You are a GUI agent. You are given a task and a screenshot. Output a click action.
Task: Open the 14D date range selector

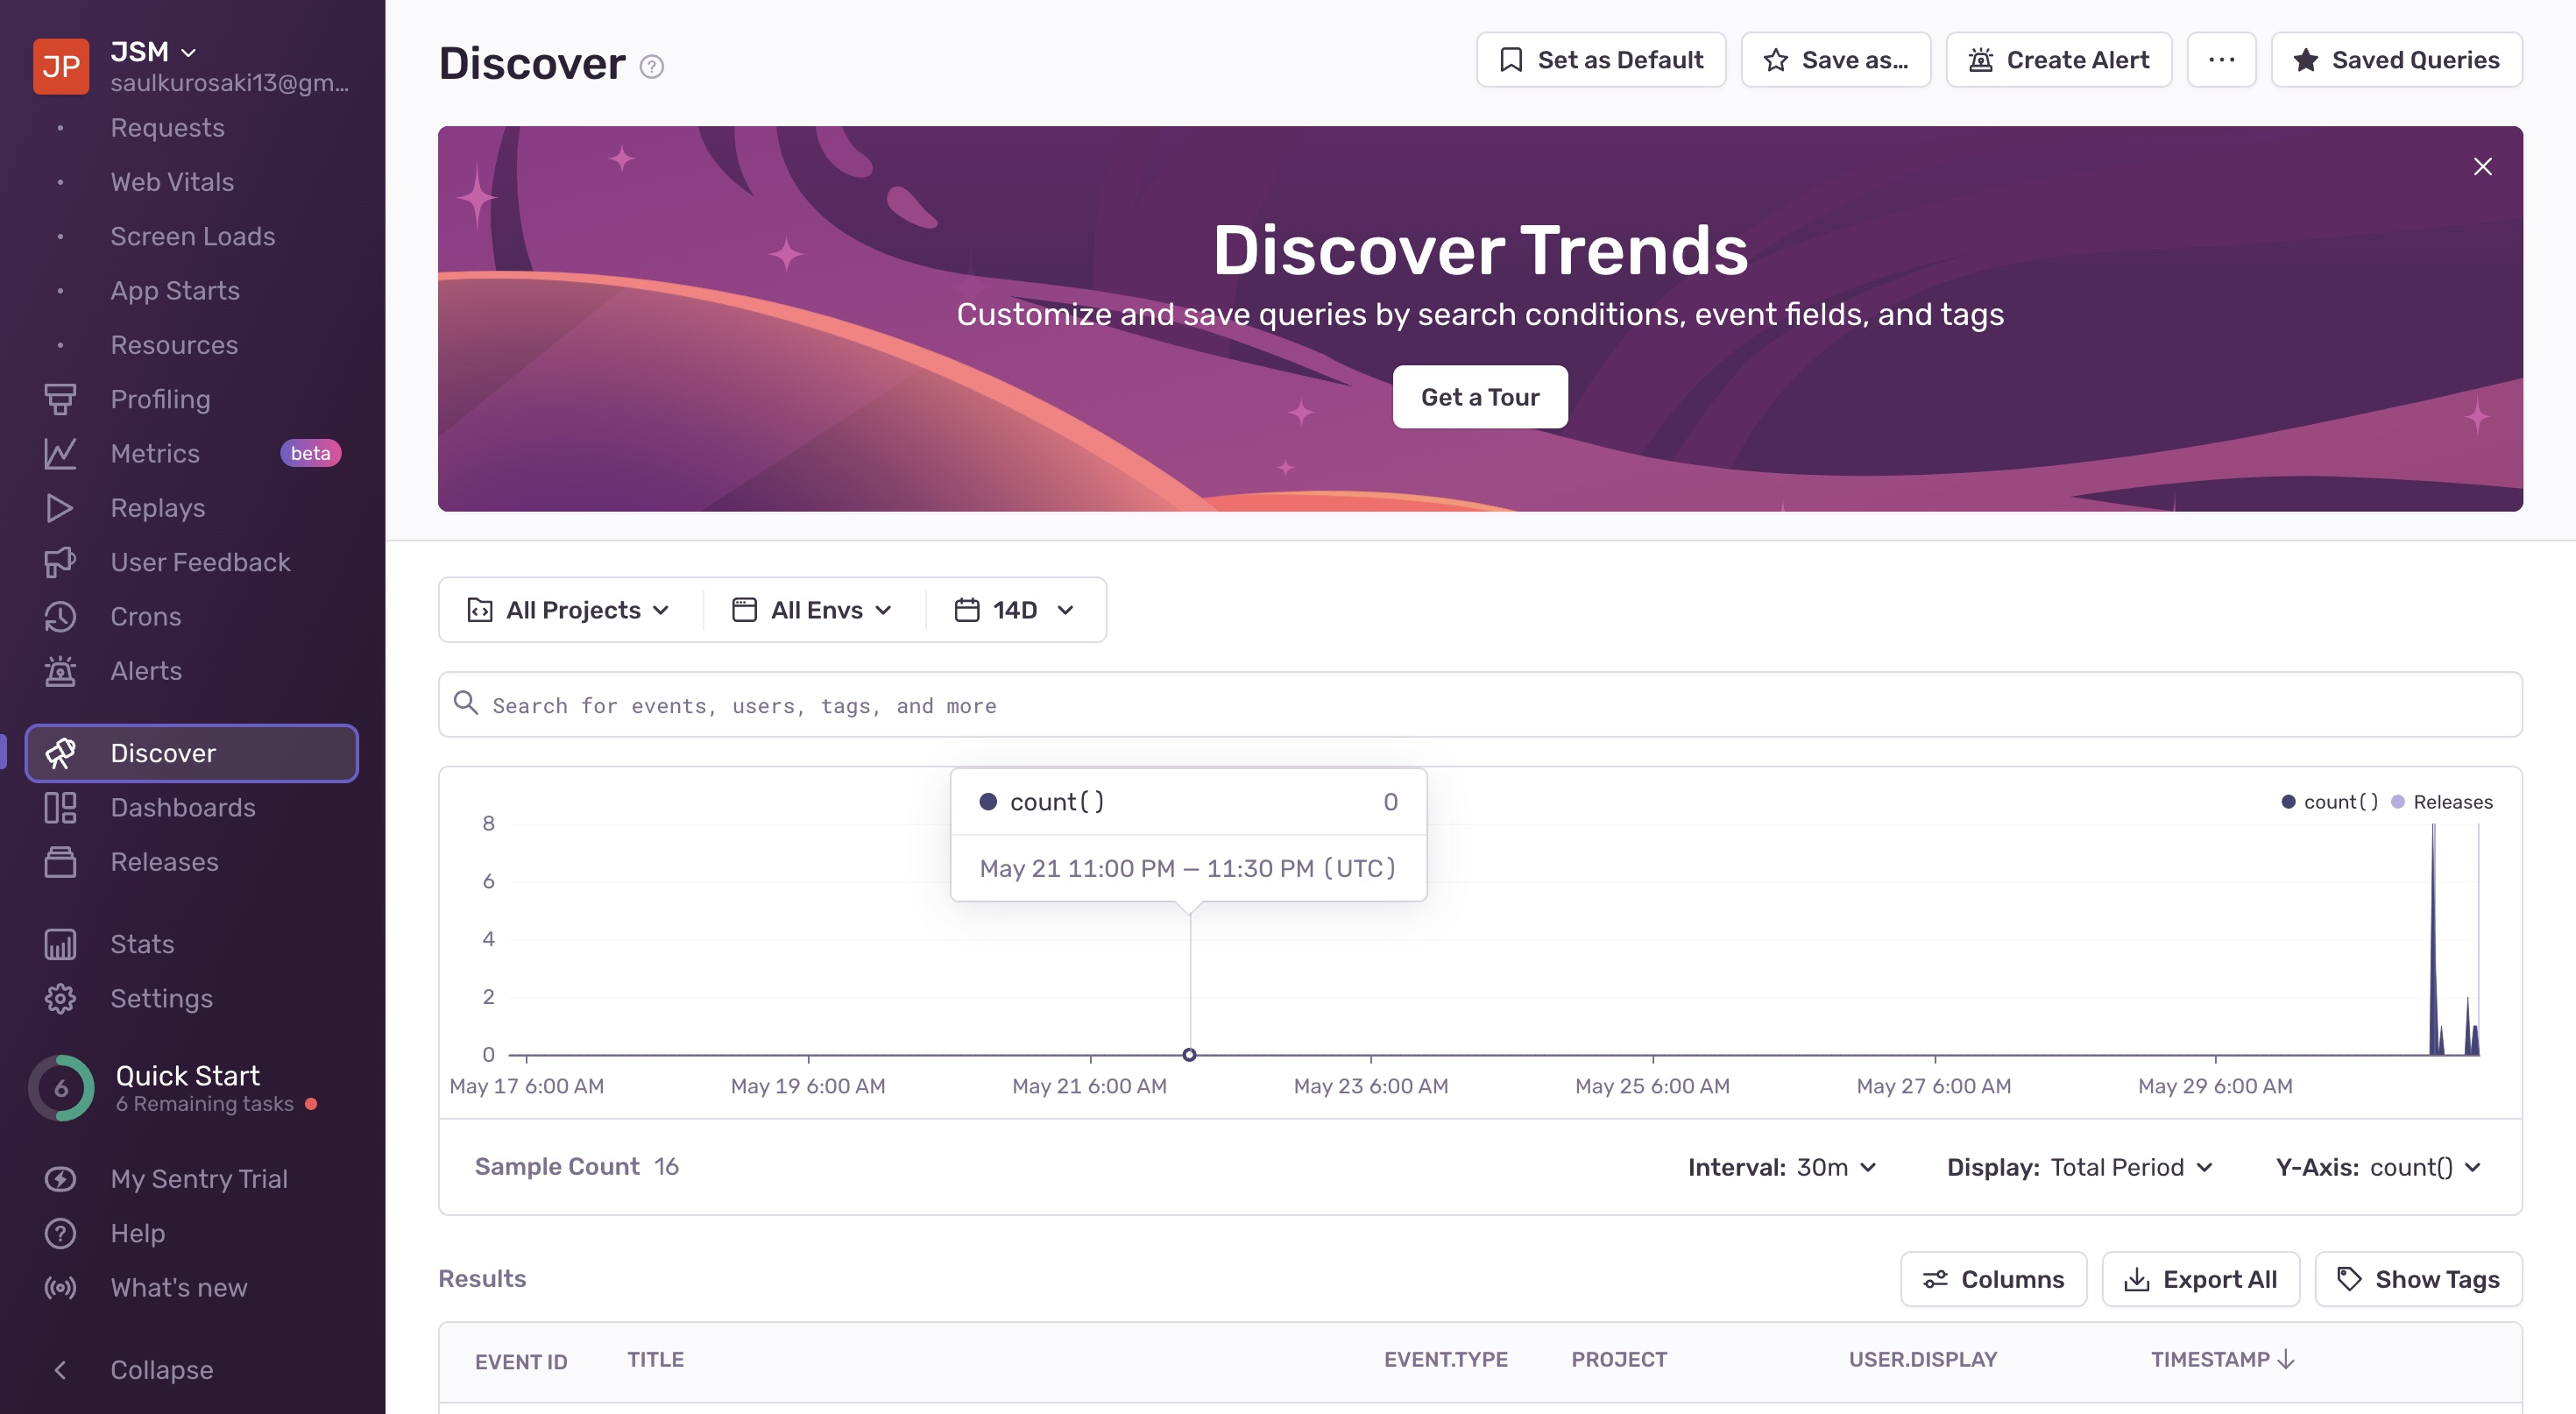[1015, 610]
